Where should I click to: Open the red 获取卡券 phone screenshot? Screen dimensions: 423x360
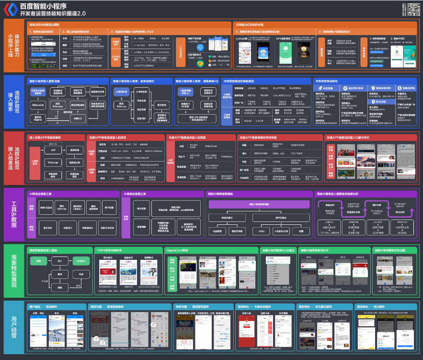[x=247, y=331]
